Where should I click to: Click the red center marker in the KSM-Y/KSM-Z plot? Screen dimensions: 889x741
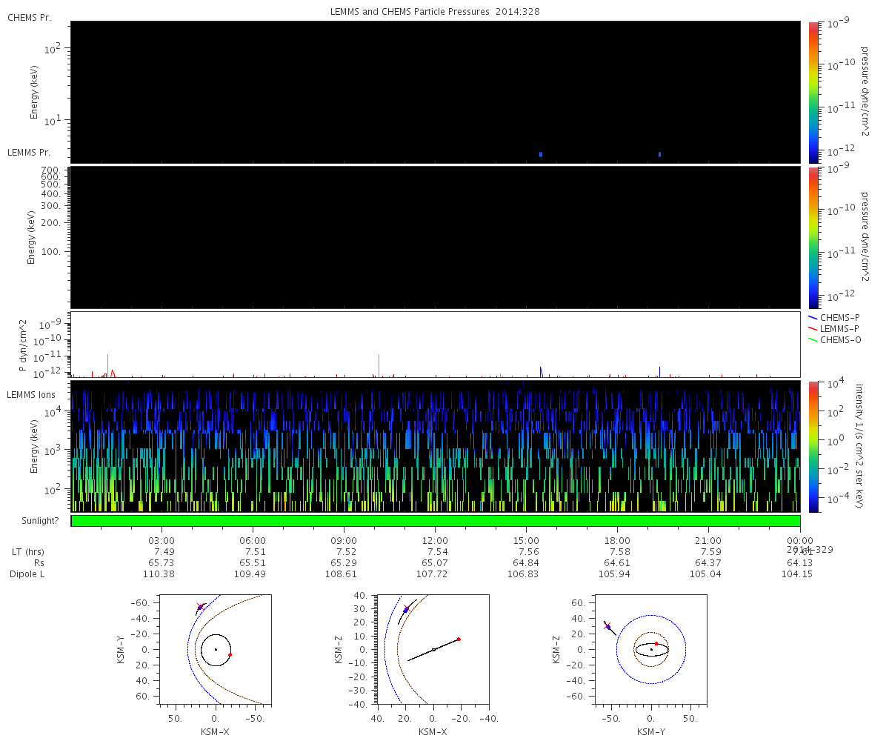(x=656, y=644)
